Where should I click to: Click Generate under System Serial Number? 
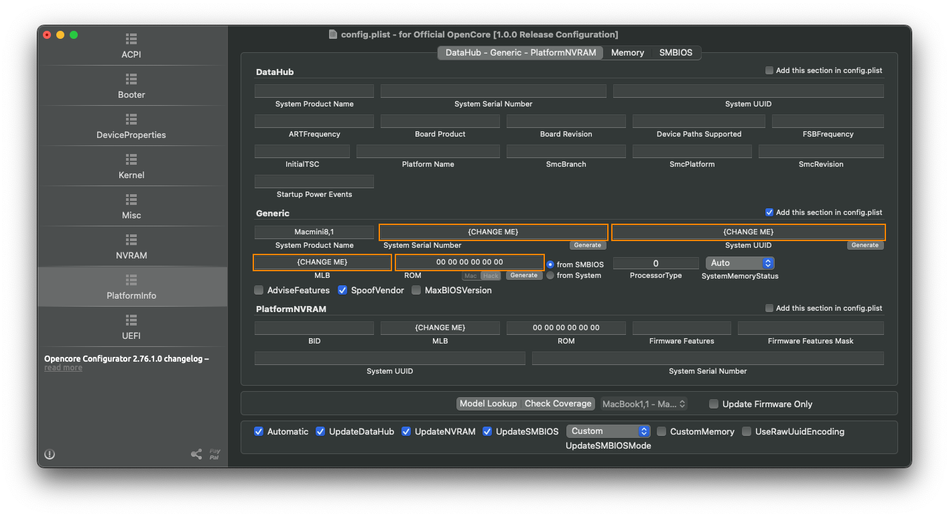click(x=588, y=245)
